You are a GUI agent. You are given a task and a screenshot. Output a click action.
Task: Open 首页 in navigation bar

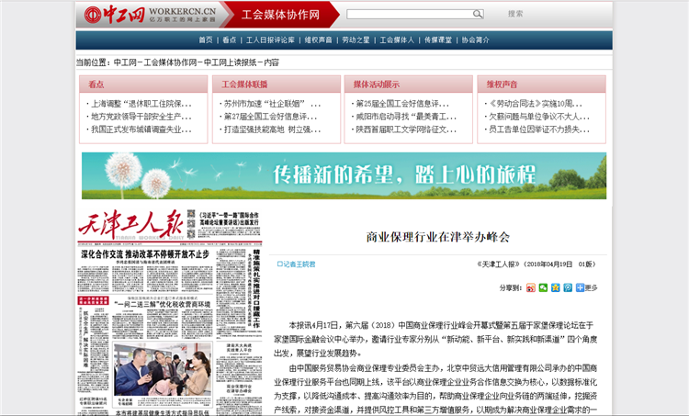pos(206,40)
